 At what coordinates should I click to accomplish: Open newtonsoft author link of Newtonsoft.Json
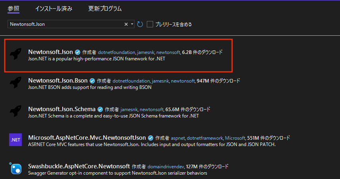[x=169, y=52]
